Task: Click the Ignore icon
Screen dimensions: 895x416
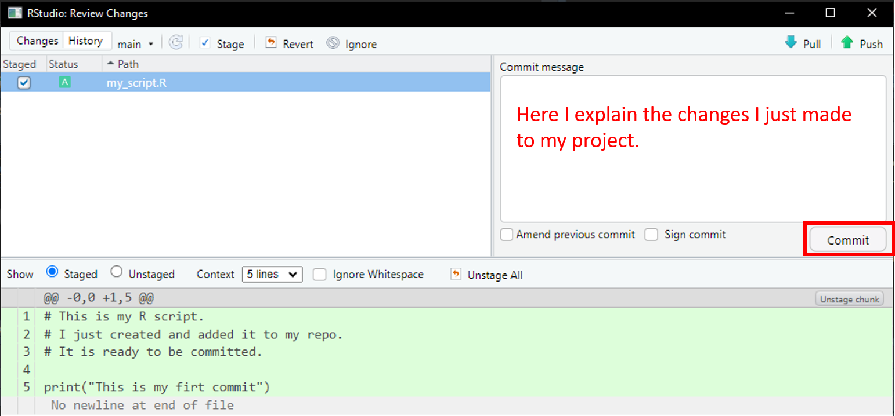Action: 333,43
